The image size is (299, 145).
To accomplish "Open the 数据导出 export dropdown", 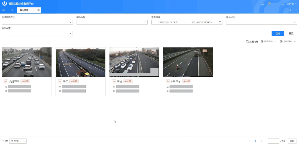I will 269,41.
